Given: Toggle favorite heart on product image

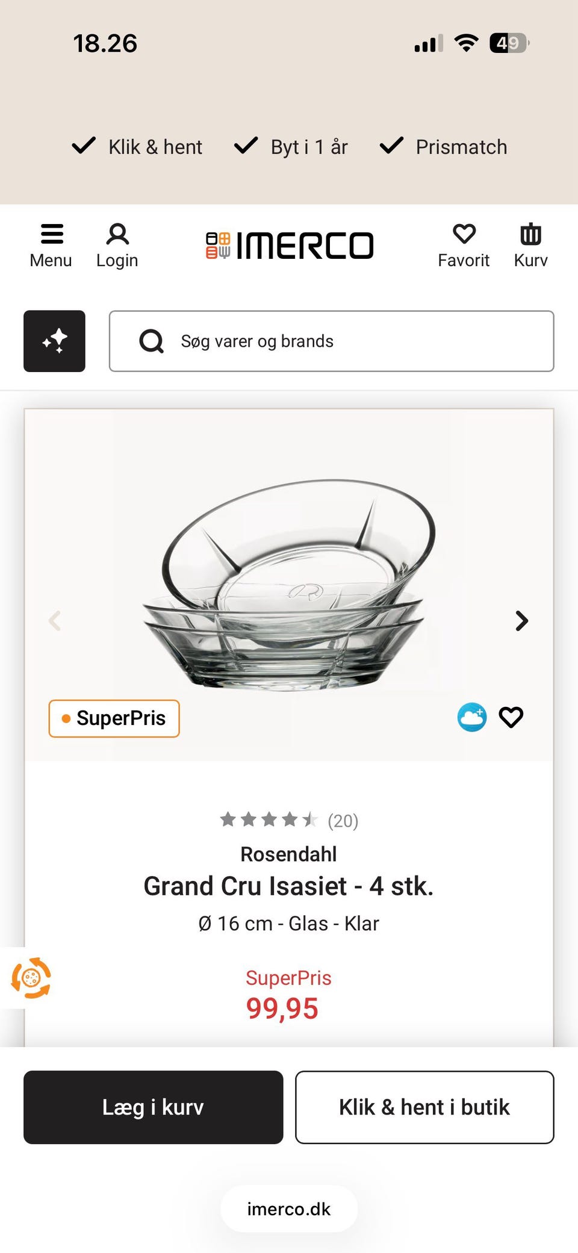Looking at the screenshot, I should click(x=511, y=717).
